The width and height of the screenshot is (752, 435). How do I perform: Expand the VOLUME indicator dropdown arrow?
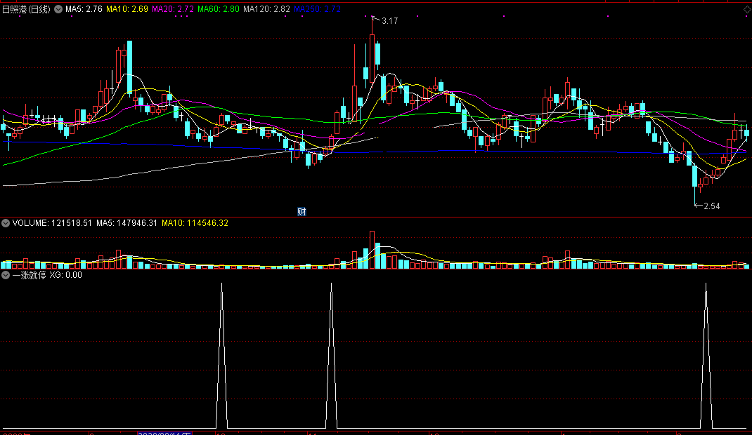[6, 223]
